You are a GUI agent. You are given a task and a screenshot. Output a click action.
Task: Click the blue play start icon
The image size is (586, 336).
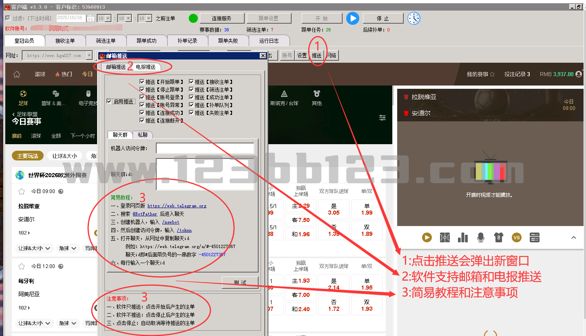[352, 18]
